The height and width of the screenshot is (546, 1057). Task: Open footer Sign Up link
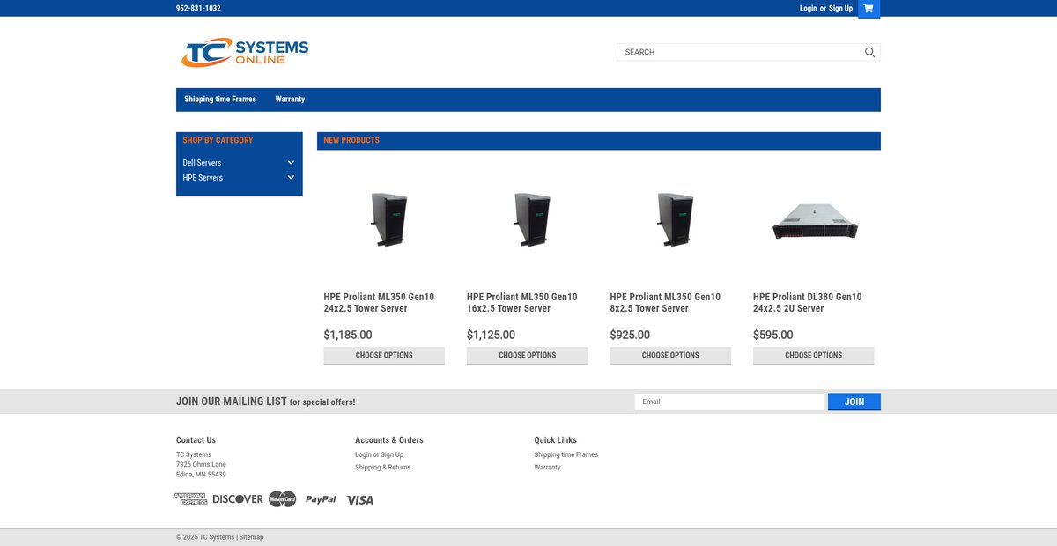(x=392, y=455)
